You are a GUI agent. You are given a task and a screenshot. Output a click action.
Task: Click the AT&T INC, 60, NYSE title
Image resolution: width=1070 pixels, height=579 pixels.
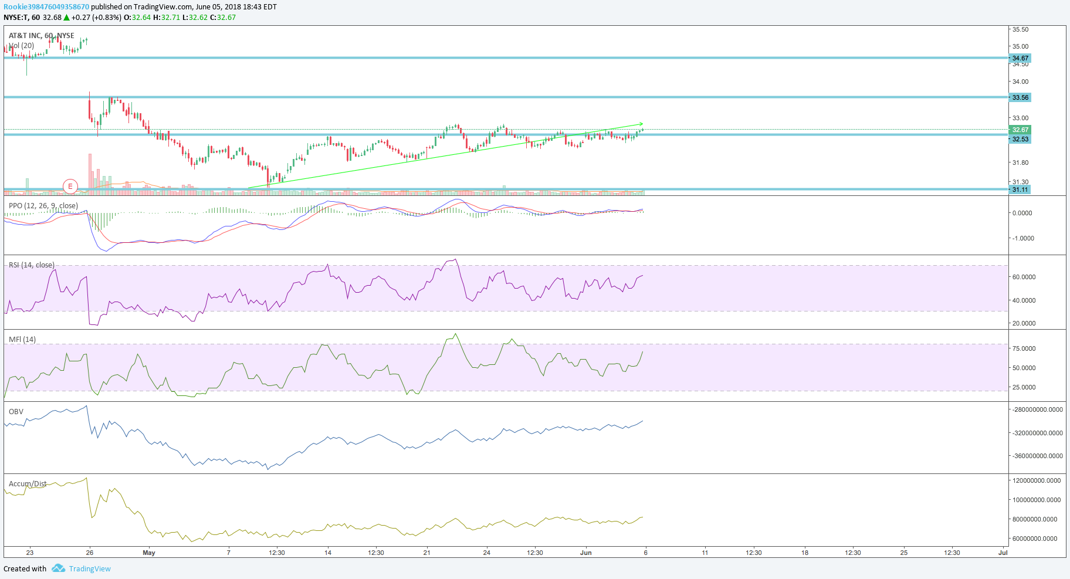tap(41, 36)
